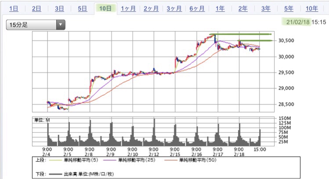
Task: Click the 29,500 price axis label
Action: coord(286,73)
